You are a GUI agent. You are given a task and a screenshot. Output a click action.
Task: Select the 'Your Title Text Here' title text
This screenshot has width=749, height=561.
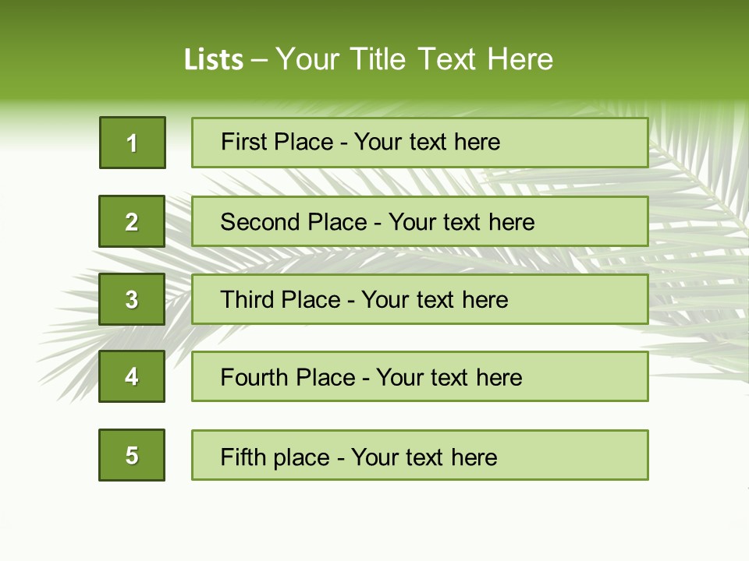[414, 59]
